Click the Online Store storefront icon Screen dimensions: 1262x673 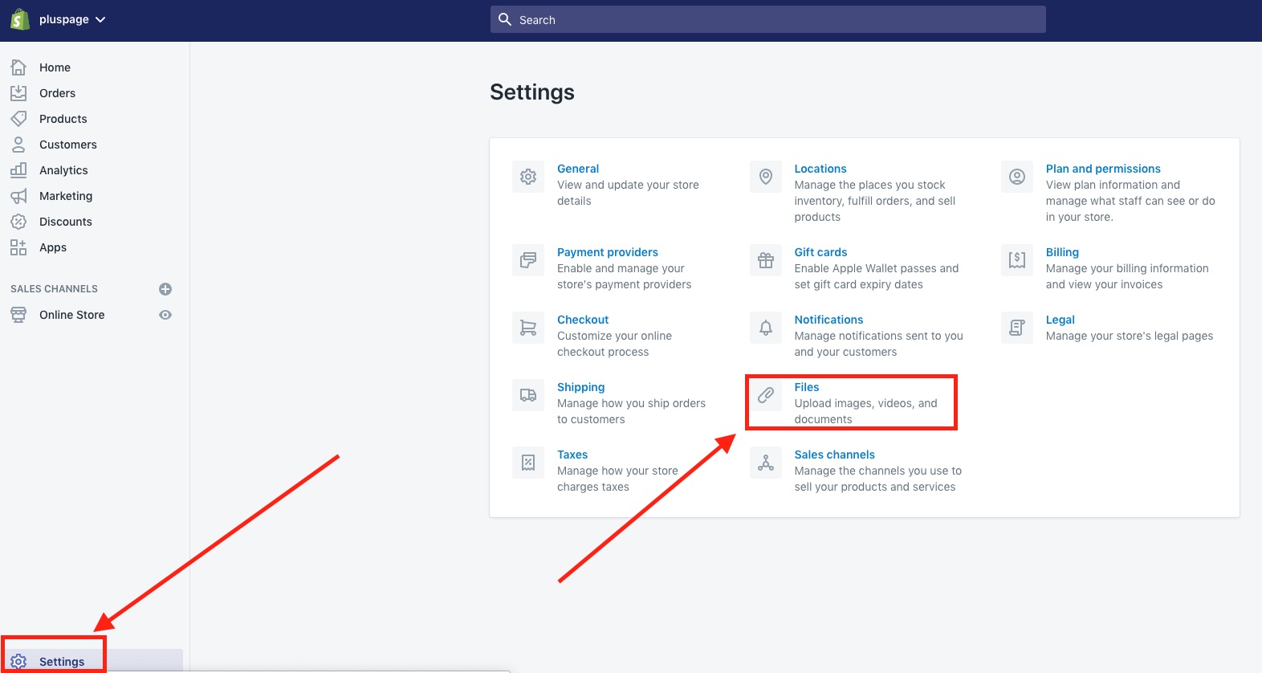pyautogui.click(x=18, y=315)
